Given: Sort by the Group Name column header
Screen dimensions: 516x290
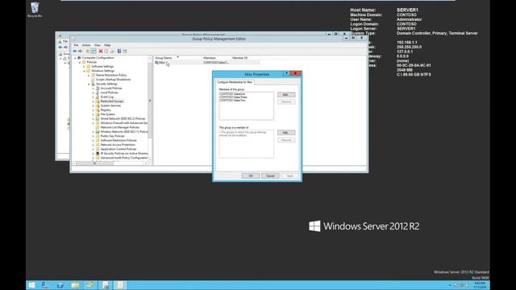Looking at the screenshot, I should click(x=177, y=58).
